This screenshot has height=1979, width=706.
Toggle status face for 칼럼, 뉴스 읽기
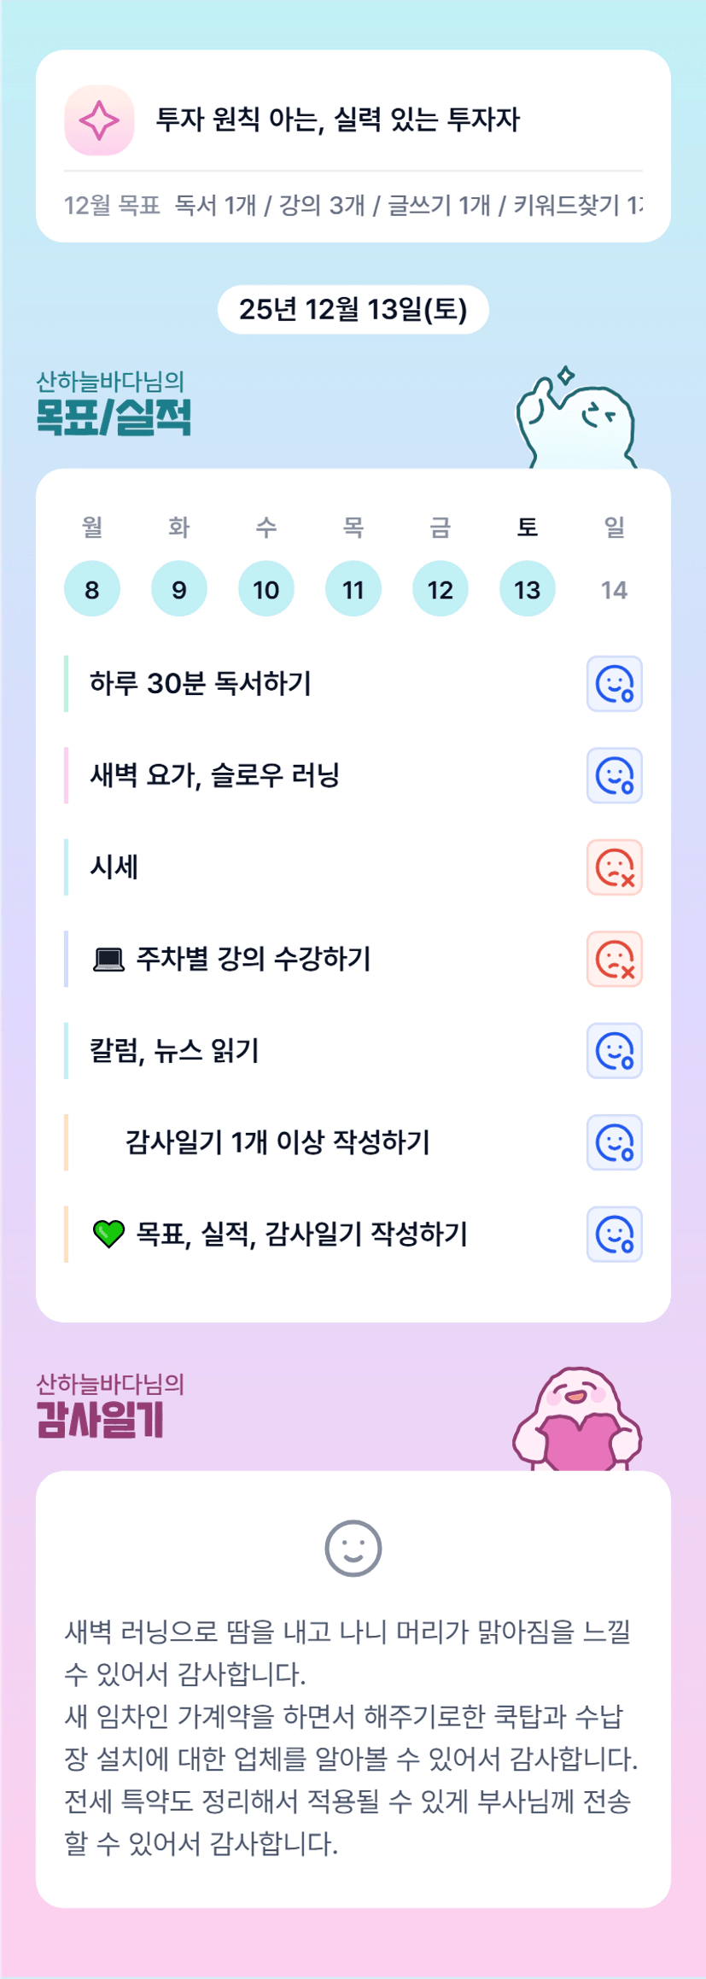(614, 1051)
